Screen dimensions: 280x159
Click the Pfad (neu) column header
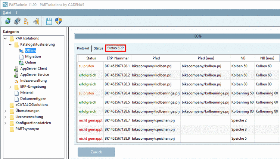[206, 58]
